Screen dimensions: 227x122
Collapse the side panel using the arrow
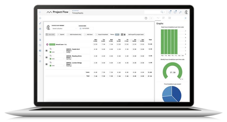[x=151, y=18]
